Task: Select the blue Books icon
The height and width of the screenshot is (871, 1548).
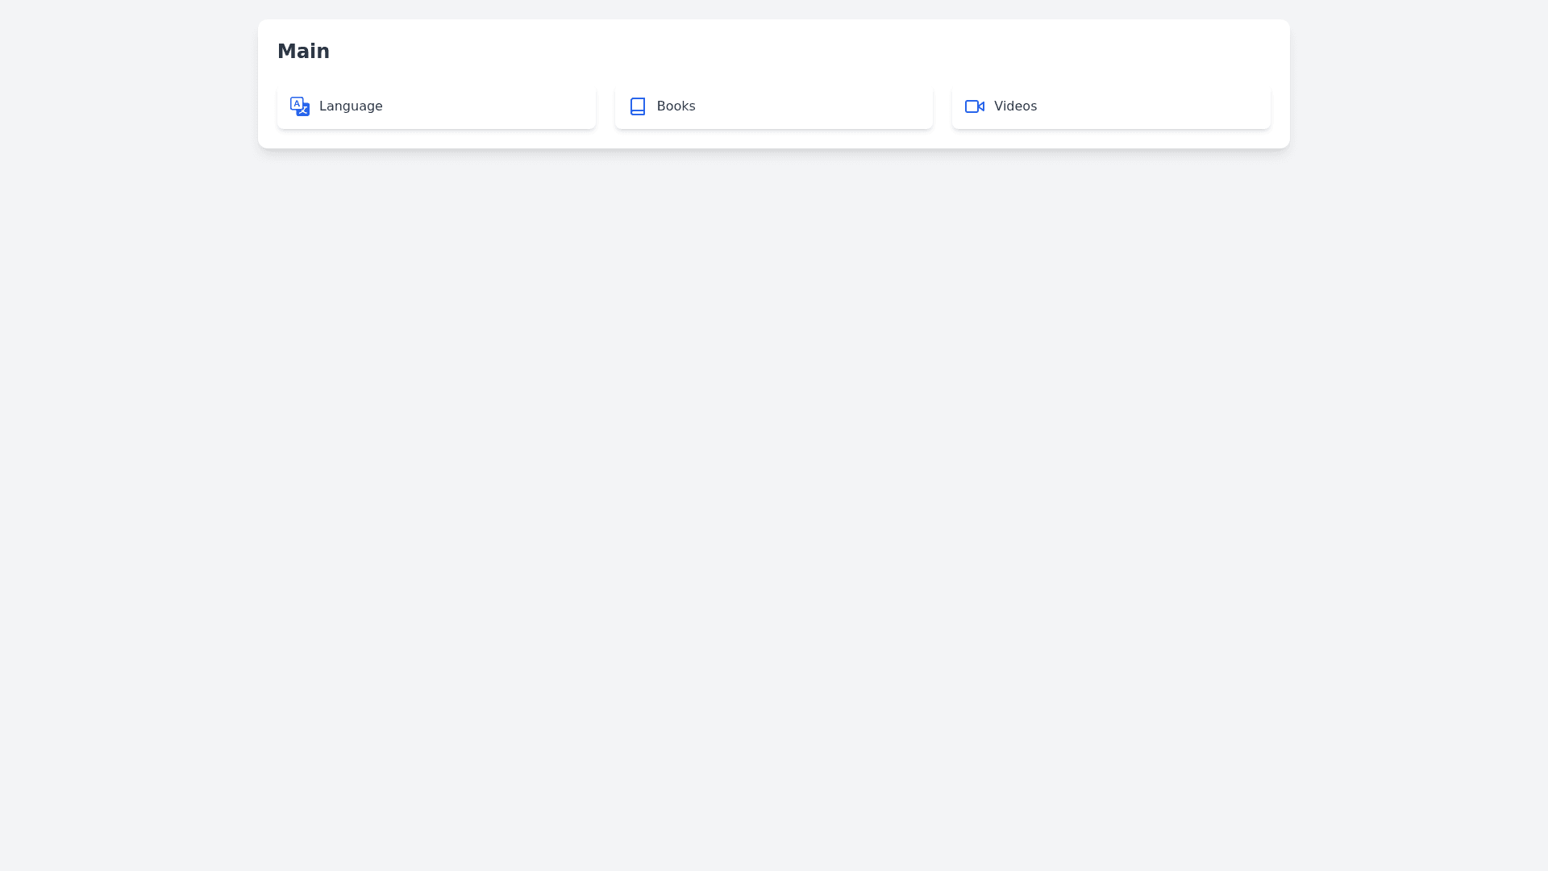Action: (637, 106)
